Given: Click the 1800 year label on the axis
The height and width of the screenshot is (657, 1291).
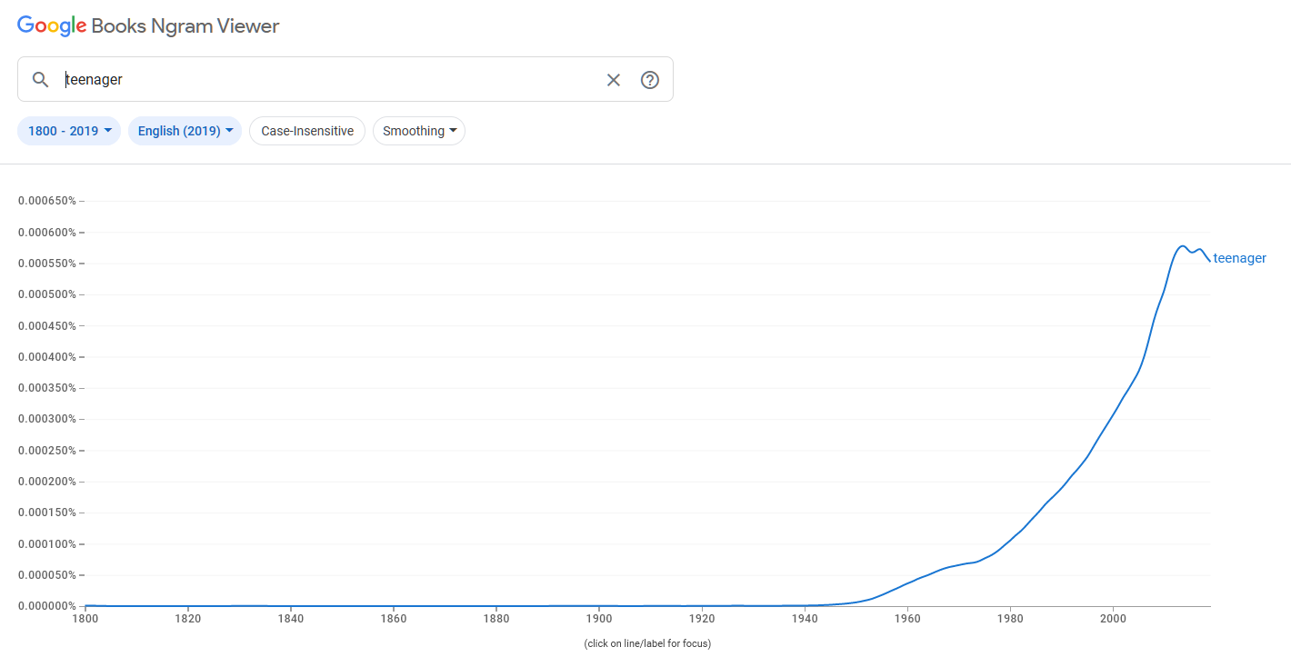Looking at the screenshot, I should click(x=85, y=619).
